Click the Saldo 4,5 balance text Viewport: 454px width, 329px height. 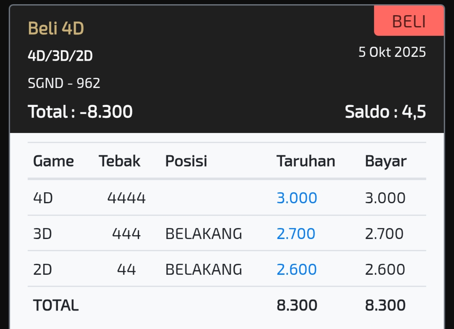pyautogui.click(x=385, y=112)
